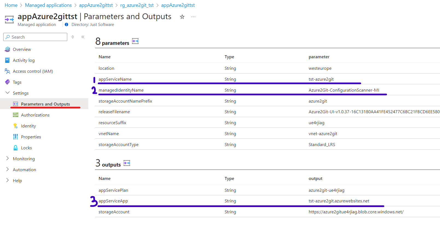Click the Activity log icon

pos(7,60)
